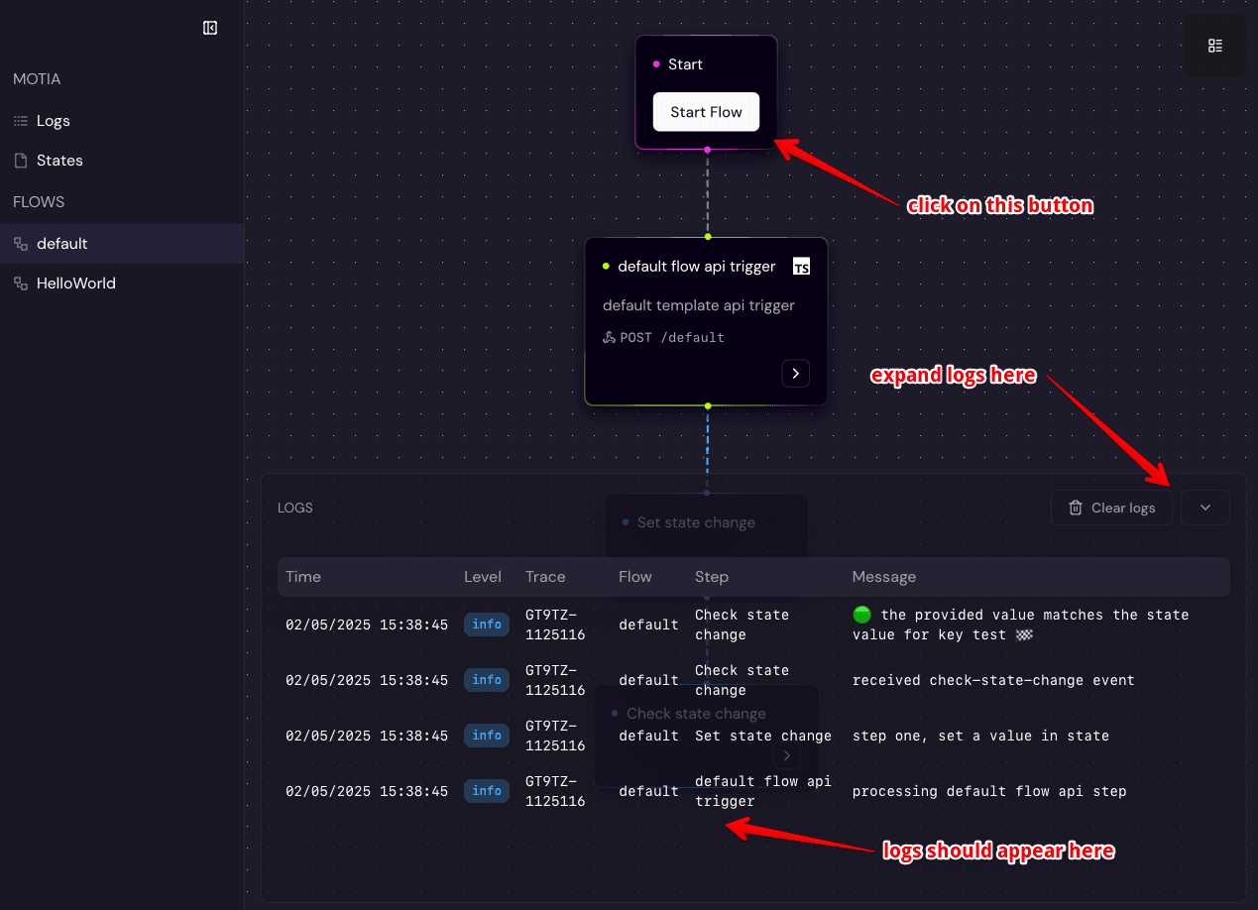This screenshot has height=910, width=1258.
Task: Click the Start node title
Action: point(685,64)
